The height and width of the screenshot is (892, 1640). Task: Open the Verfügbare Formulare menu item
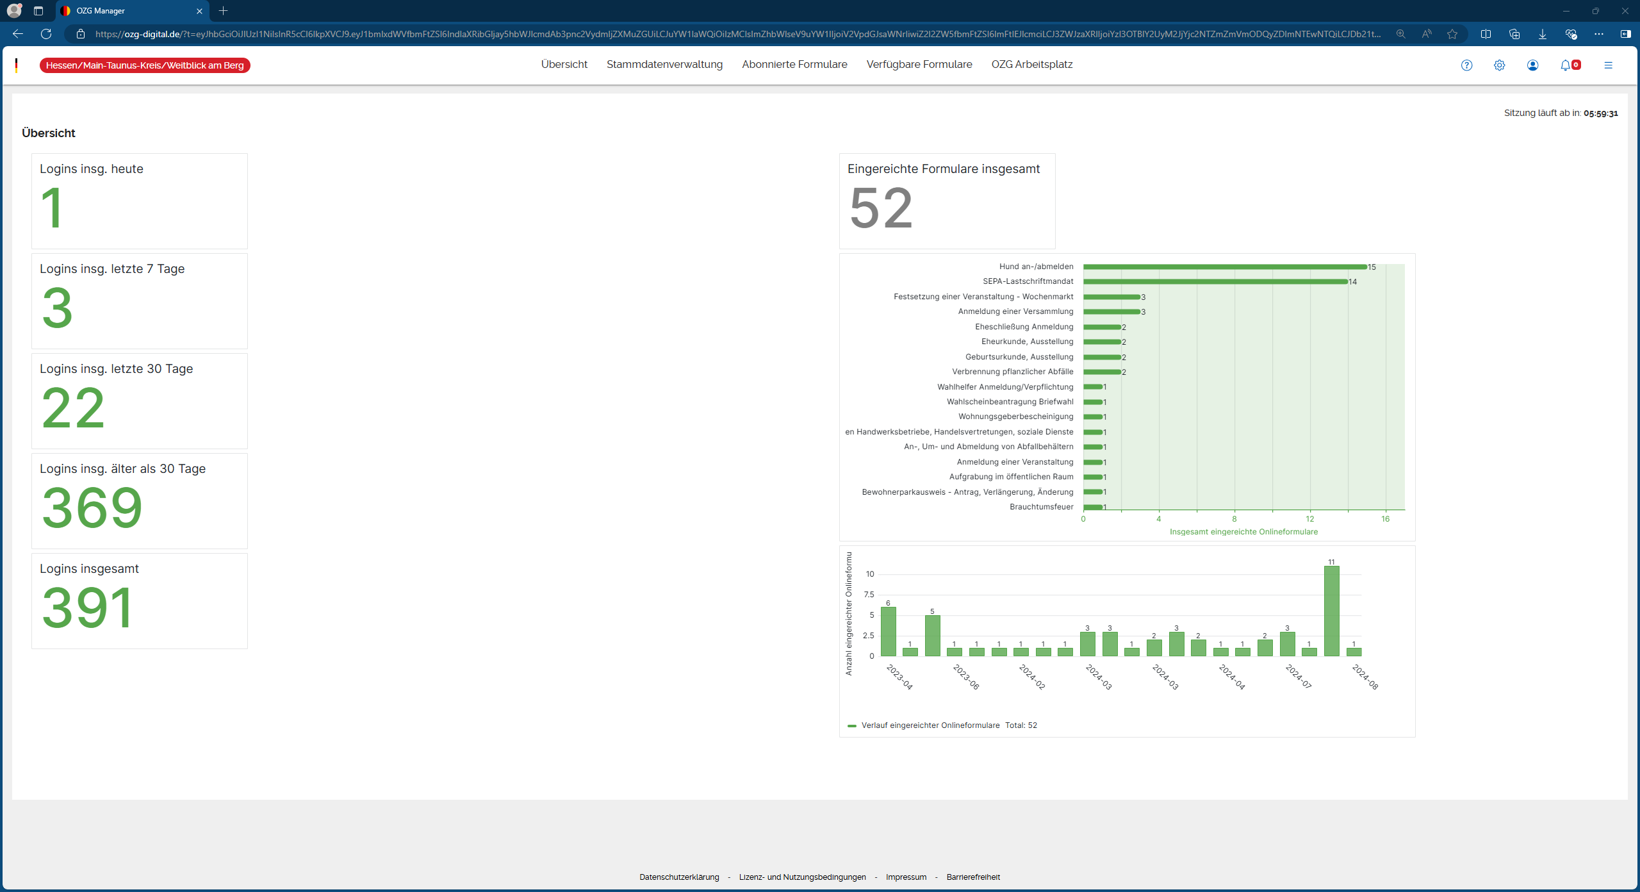(x=919, y=64)
